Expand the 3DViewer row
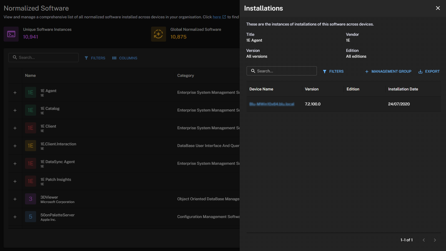The height and width of the screenshot is (251, 446). [15, 199]
